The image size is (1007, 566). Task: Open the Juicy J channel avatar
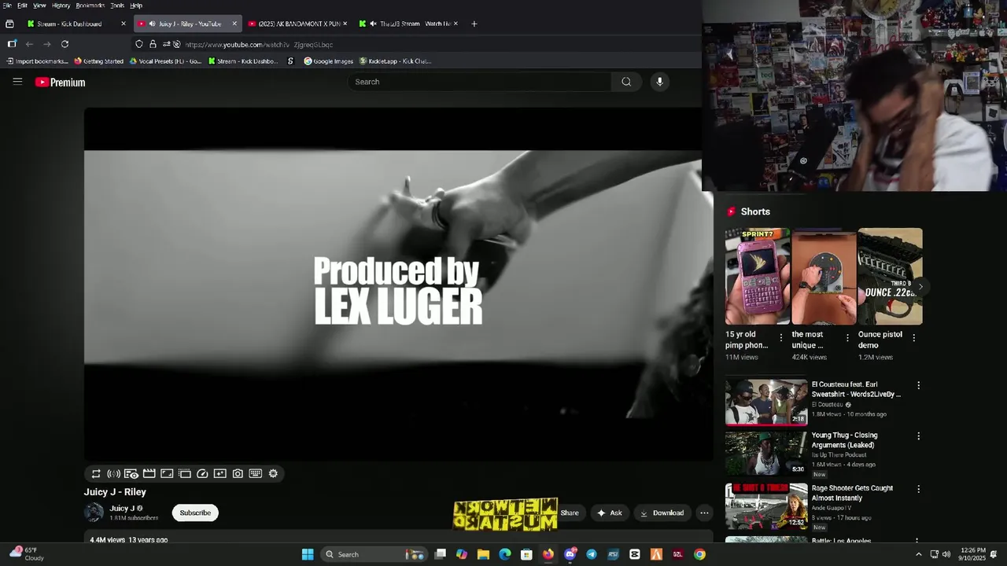tap(94, 513)
